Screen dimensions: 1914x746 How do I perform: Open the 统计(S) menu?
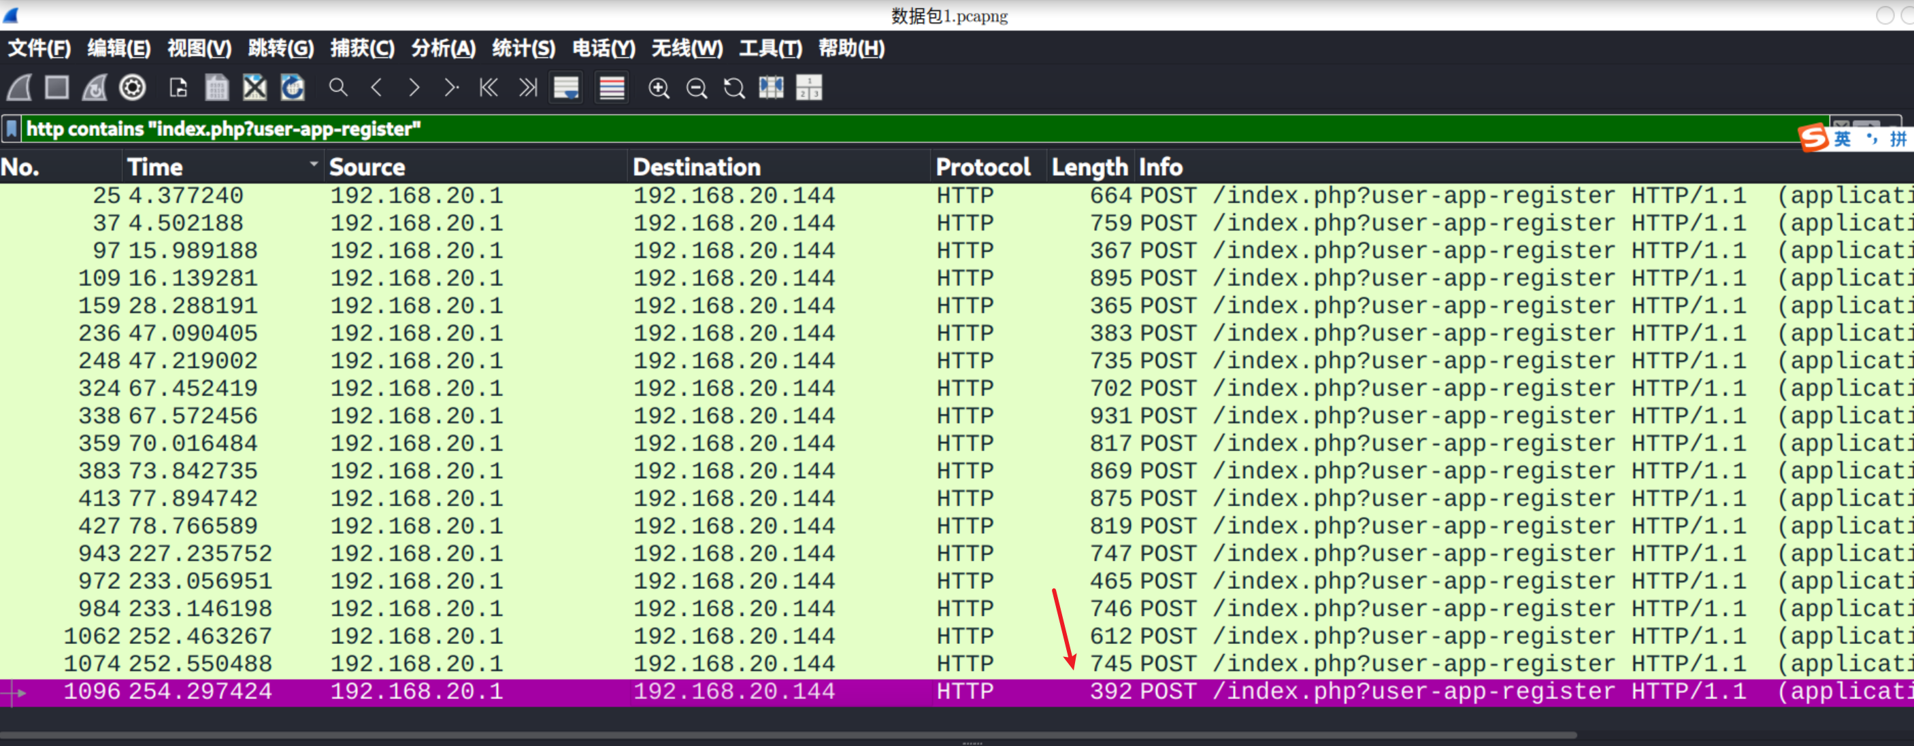coord(523,49)
